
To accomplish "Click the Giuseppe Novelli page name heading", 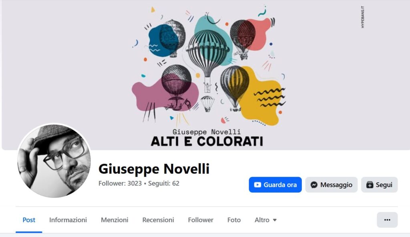I will pos(154,169).
